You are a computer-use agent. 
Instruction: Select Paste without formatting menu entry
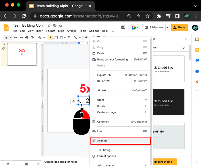pyautogui.click(x=112, y=60)
